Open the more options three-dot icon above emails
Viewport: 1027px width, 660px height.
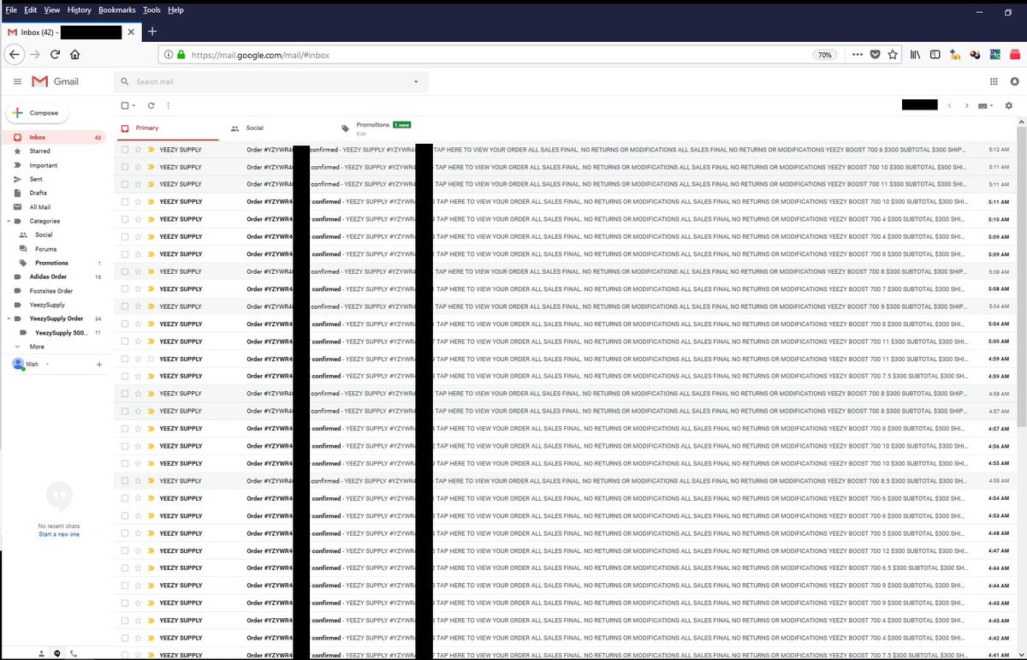[x=168, y=105]
